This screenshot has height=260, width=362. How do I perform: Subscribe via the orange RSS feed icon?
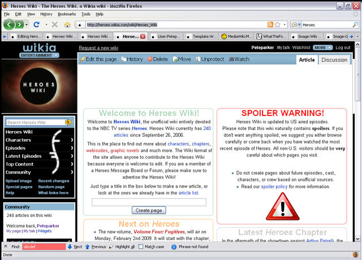point(270,24)
